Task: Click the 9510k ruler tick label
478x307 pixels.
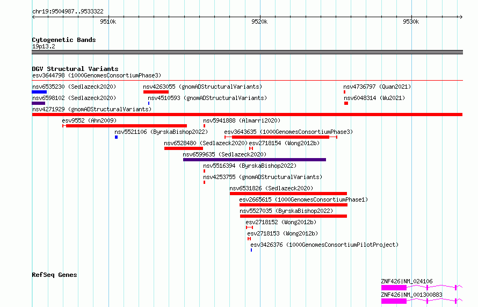Action: click(x=108, y=22)
